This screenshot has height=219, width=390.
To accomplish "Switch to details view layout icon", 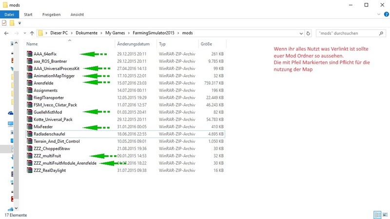I will (376, 215).
